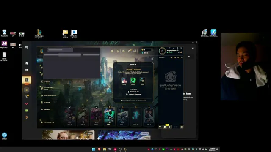Click add friend icon in Social panel

[171, 57]
